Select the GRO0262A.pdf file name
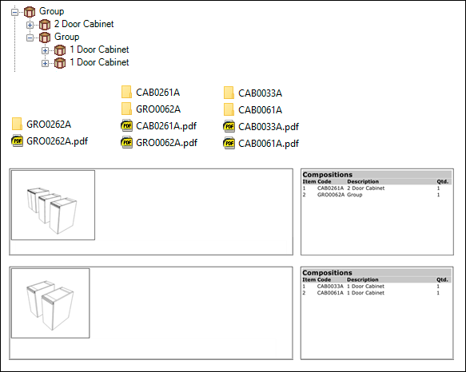Screen dimensions: 466x372 (57, 141)
